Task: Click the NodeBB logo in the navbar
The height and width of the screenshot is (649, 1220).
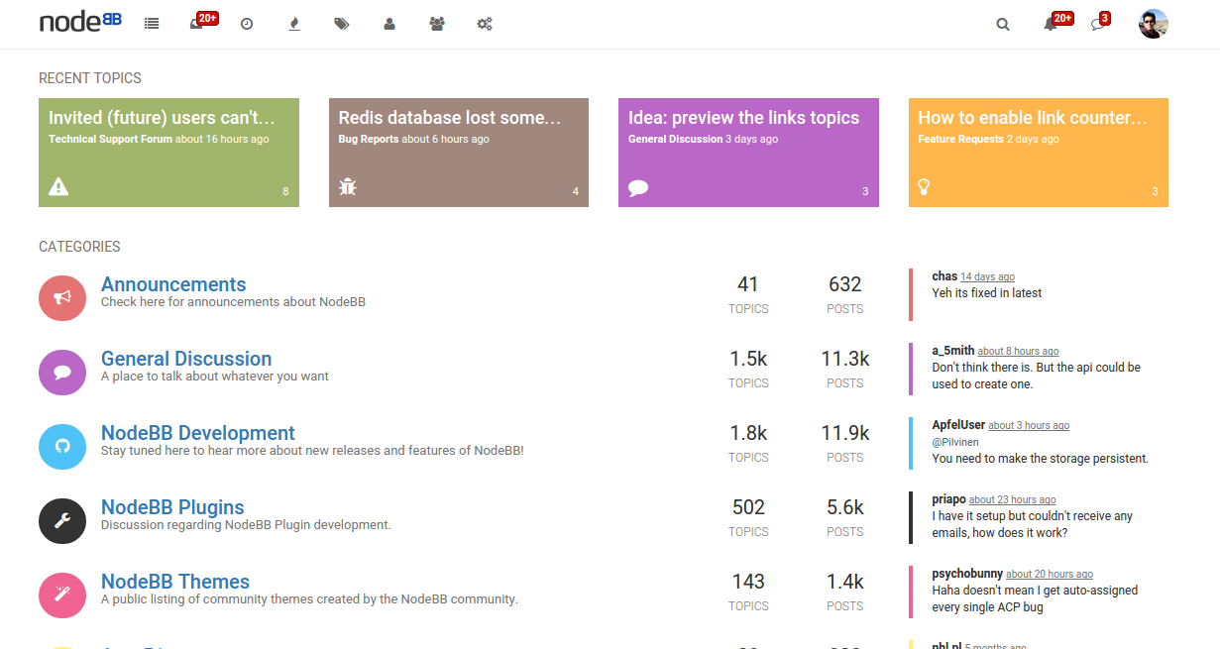Action: 80,22
